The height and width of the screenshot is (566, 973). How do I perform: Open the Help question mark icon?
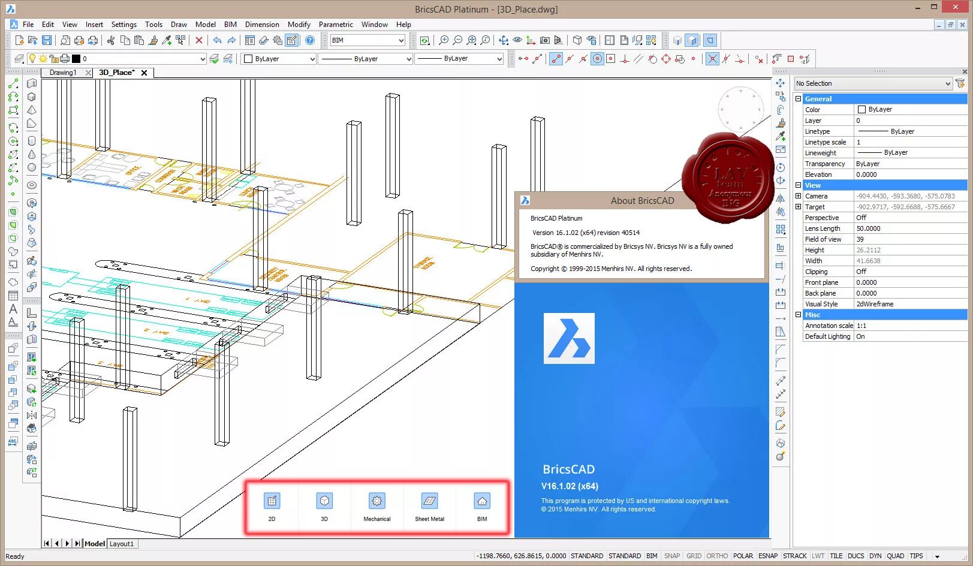click(x=310, y=40)
